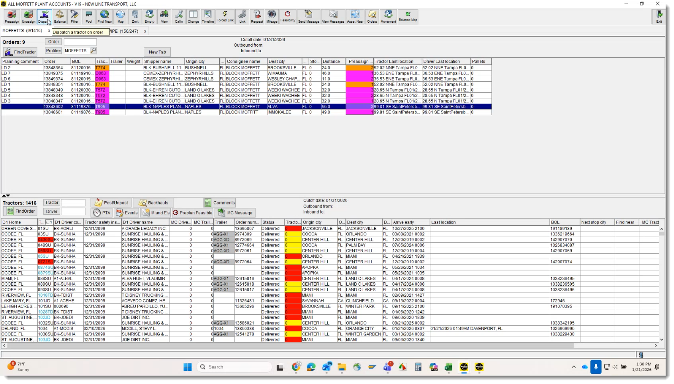
Task: Click the New Tab button
Action: [x=157, y=52]
